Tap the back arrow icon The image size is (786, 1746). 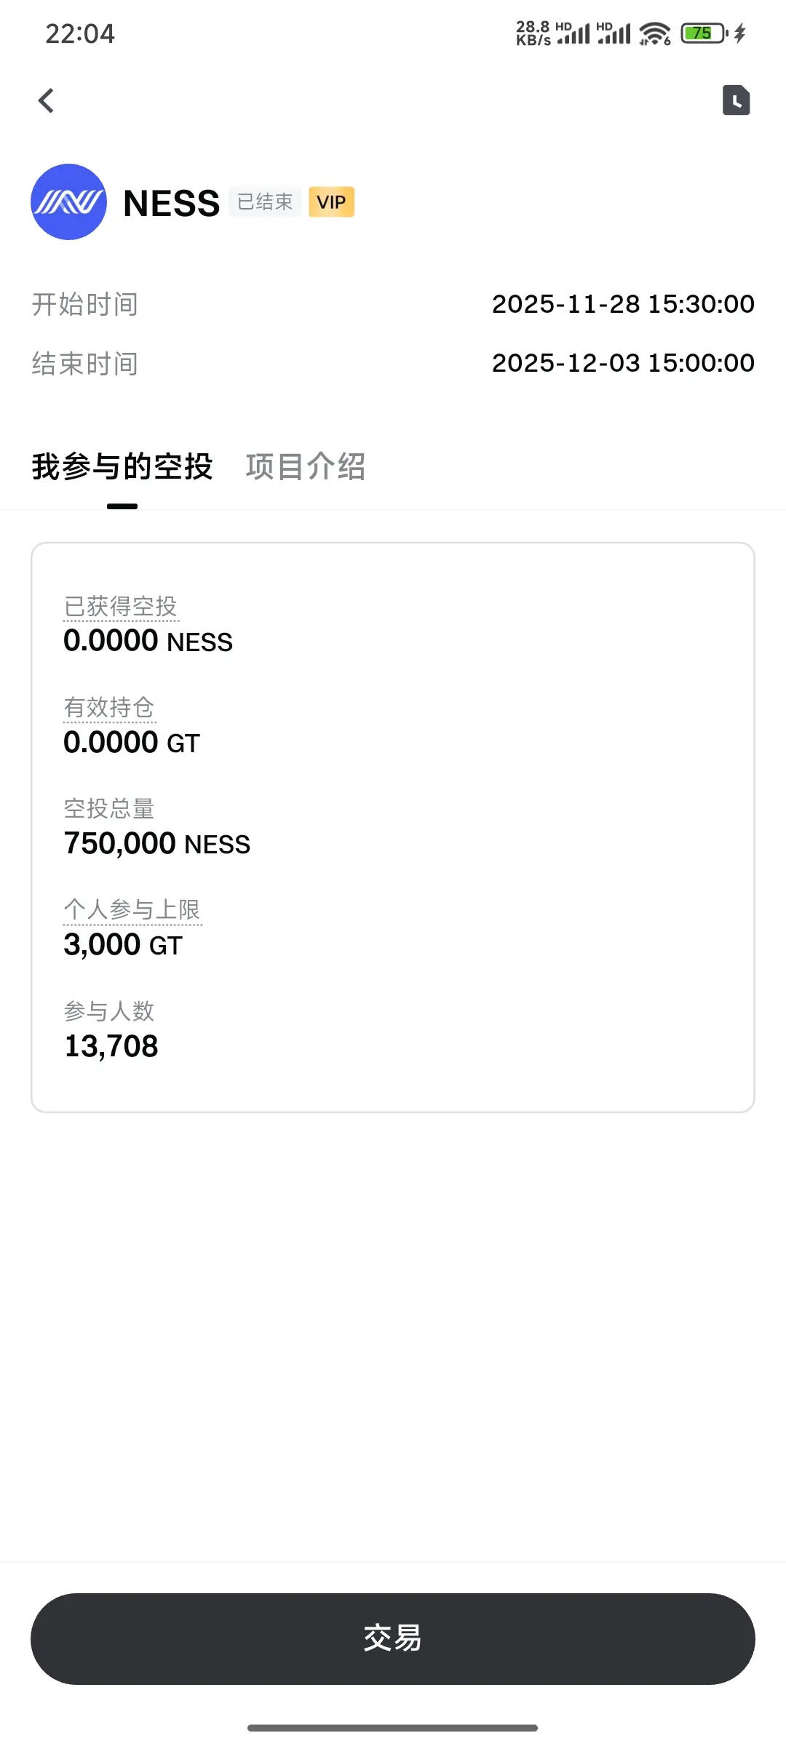tap(46, 100)
